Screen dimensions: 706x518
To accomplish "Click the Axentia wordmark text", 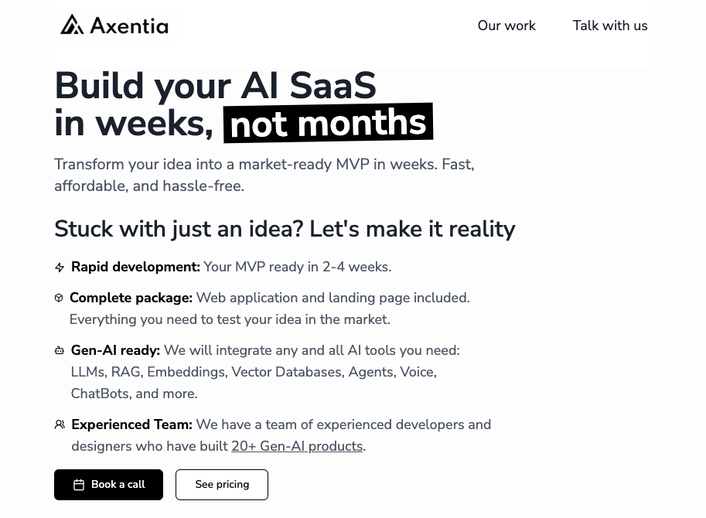I will point(129,26).
